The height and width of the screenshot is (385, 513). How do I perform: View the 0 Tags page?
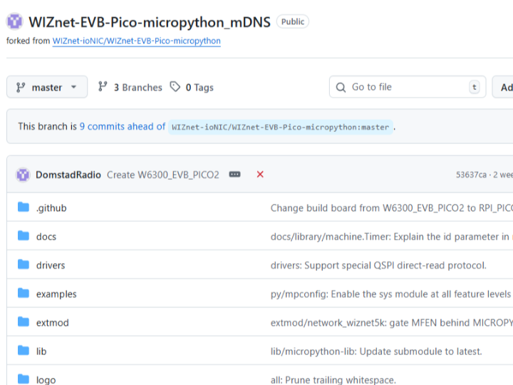192,87
